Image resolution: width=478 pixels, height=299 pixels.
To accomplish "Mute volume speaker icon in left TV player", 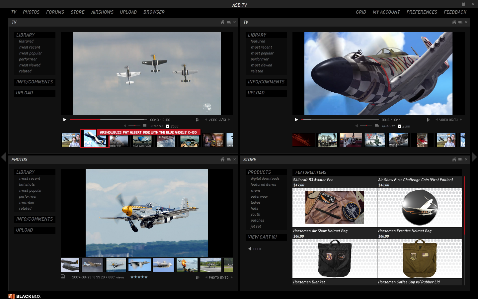I will pyautogui.click(x=125, y=126).
